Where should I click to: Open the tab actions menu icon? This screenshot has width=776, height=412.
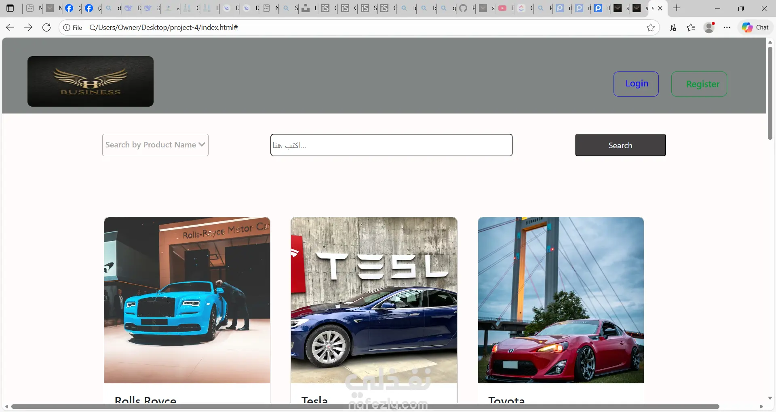coord(11,8)
